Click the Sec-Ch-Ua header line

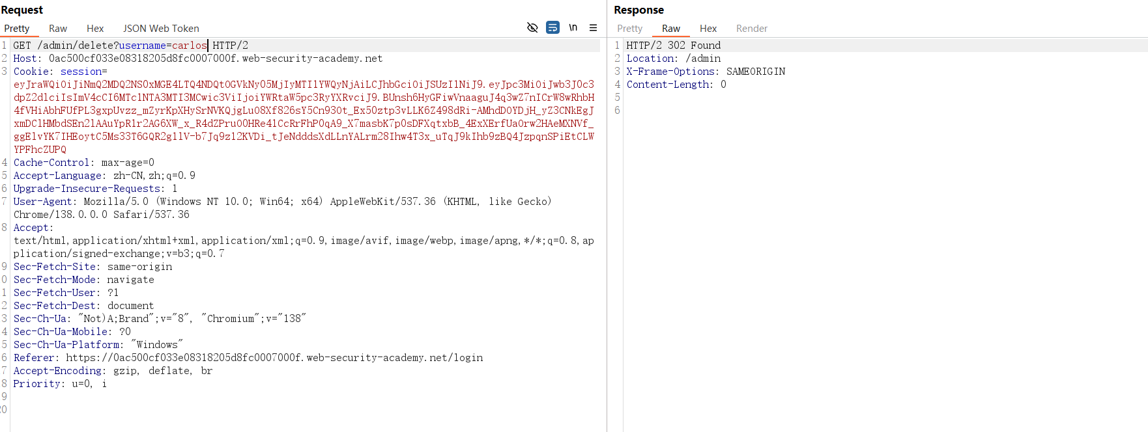click(x=160, y=319)
